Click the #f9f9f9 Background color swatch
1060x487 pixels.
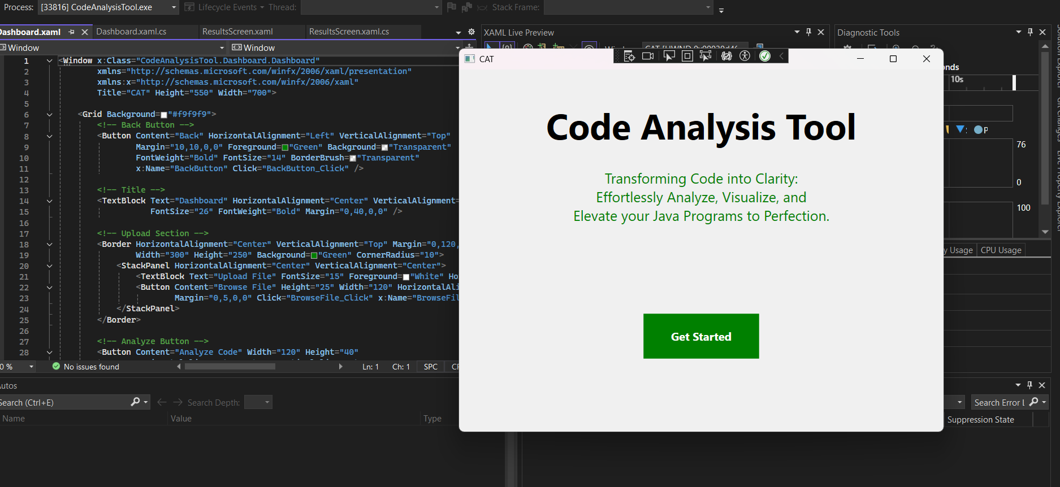point(164,115)
